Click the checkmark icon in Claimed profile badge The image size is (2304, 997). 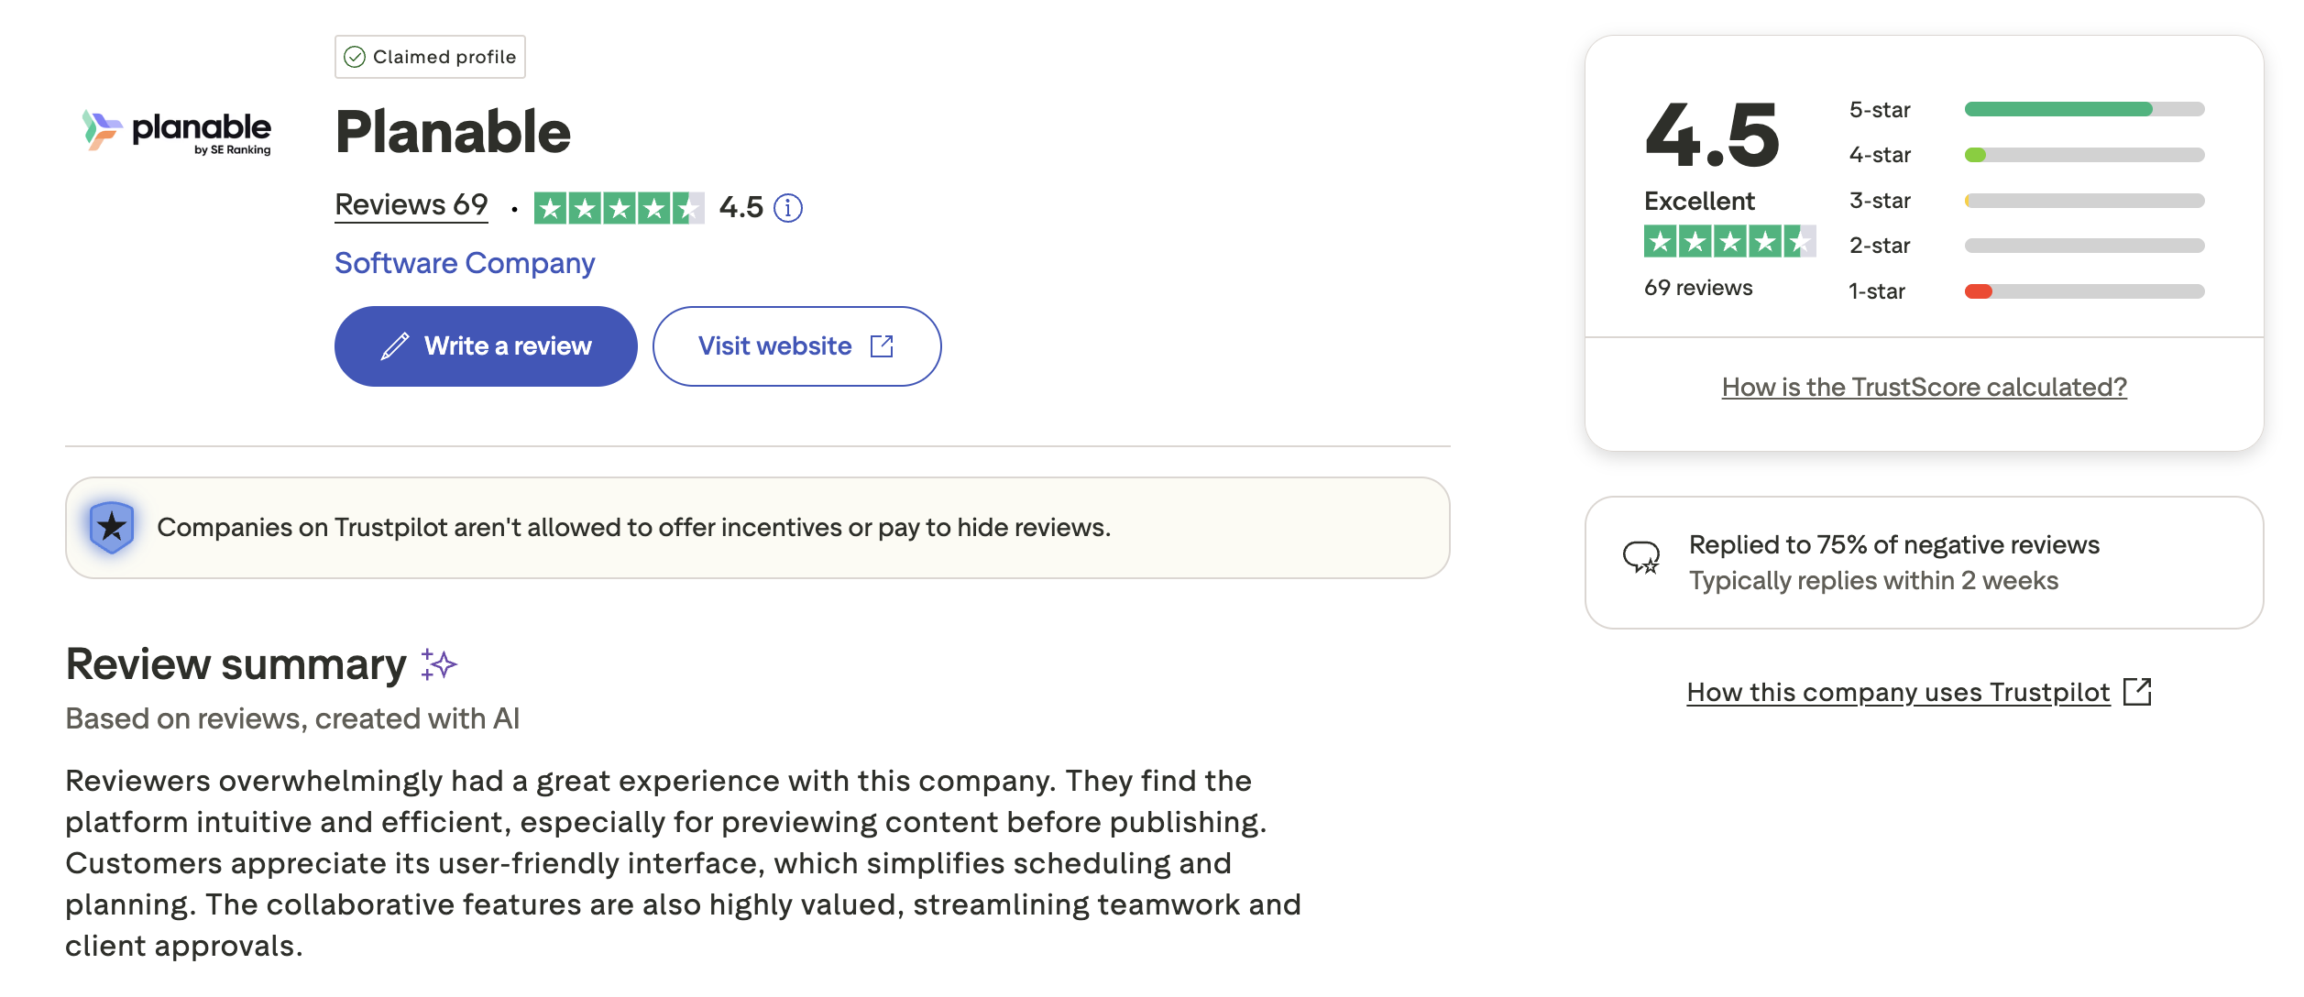click(356, 56)
